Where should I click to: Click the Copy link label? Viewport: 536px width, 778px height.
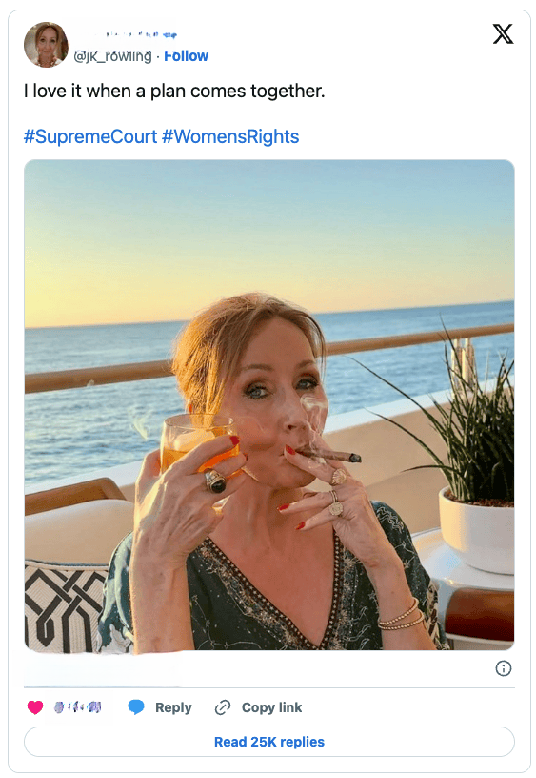tap(271, 707)
